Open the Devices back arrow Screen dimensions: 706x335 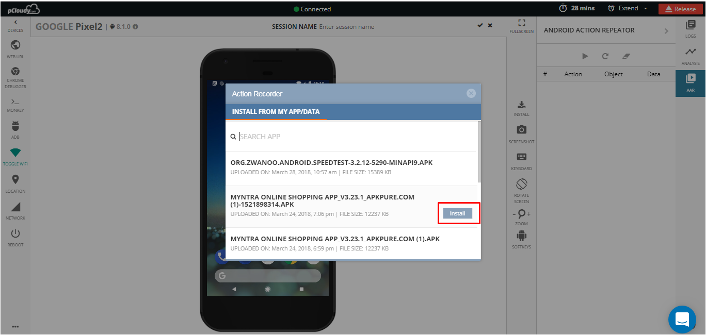click(15, 22)
